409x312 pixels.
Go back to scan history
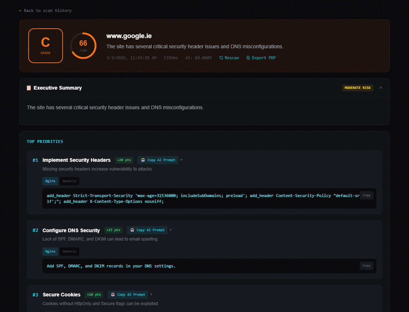coord(45,11)
